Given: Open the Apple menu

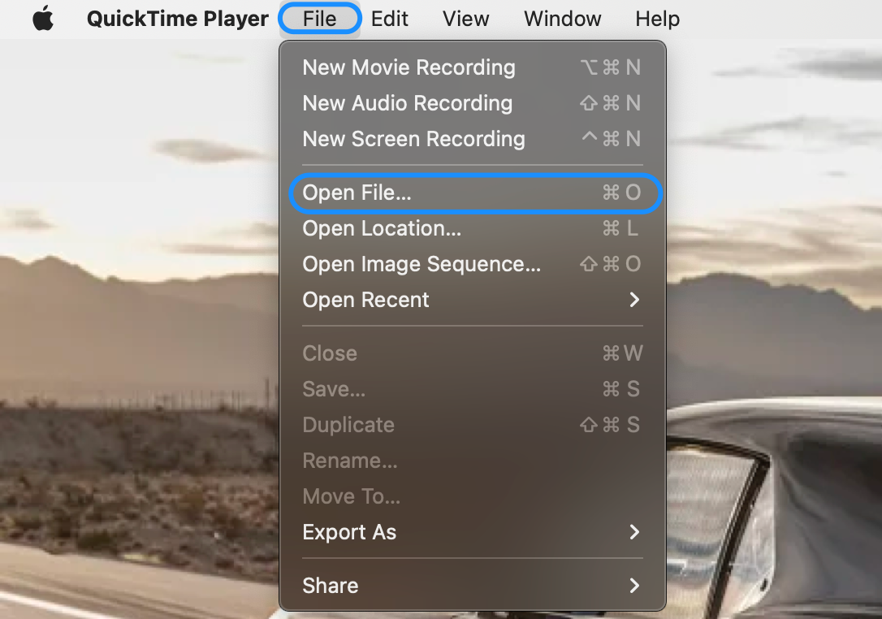Looking at the screenshot, I should click(42, 18).
